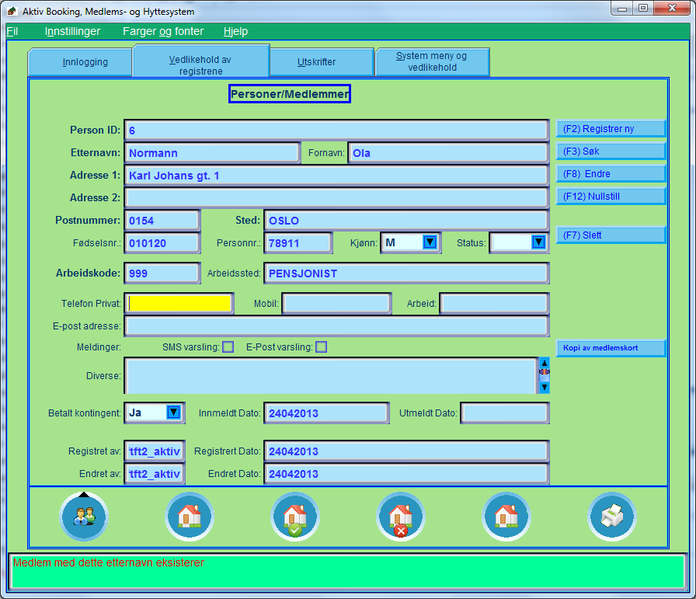This screenshot has height=599, width=696.
Task: Tick the E-Post varsling checkbox
Action: coord(321,347)
